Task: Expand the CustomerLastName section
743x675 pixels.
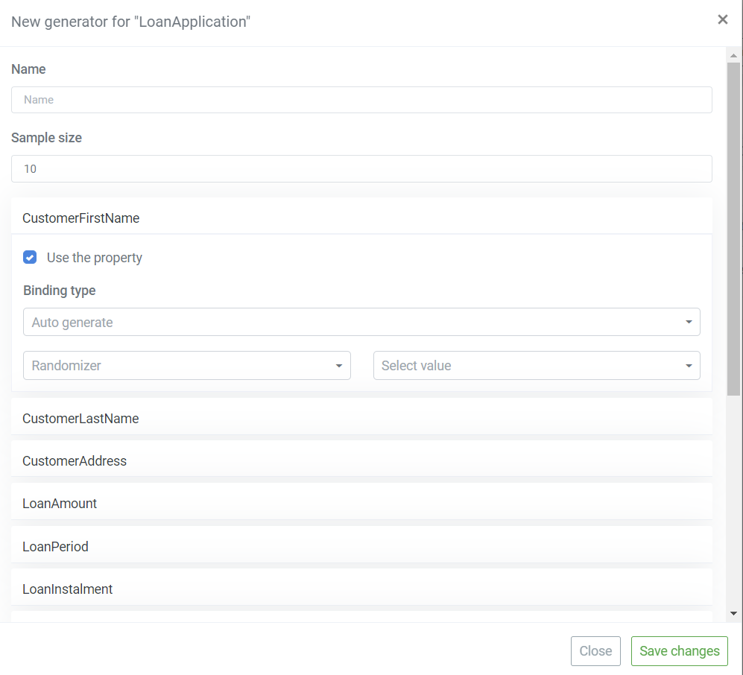Action: 361,418
